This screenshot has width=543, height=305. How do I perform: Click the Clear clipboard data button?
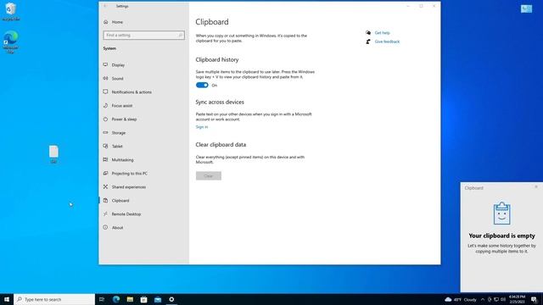[209, 176]
